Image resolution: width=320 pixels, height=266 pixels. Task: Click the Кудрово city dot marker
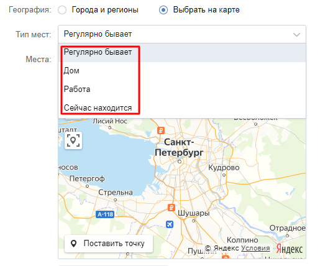[x=224, y=175]
